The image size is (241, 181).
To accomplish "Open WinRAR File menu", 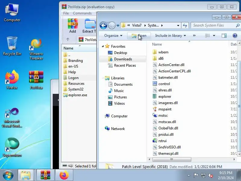I will tap(66, 13).
